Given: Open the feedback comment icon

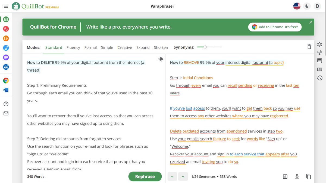Looking at the screenshot, I should point(319,61).
